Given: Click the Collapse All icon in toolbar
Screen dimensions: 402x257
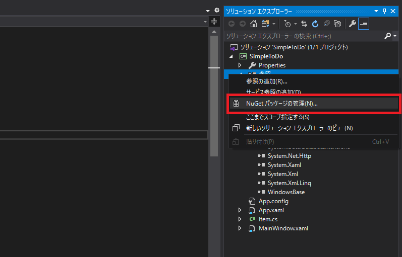Looking at the screenshot, I should (326, 24).
